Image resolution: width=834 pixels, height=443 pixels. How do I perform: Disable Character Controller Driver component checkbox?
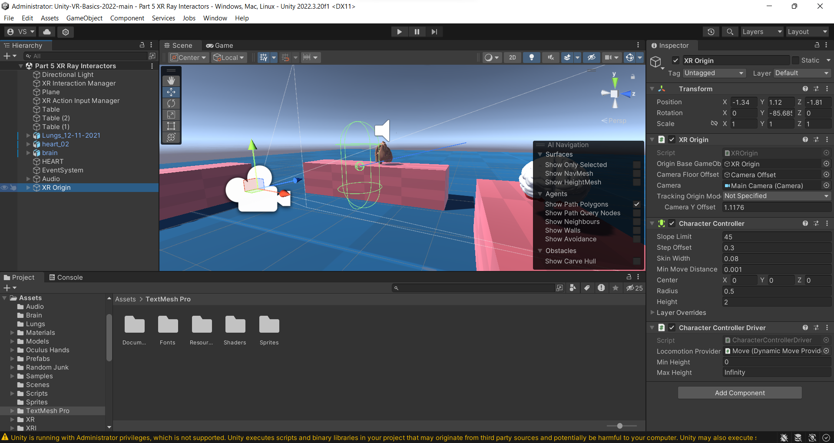pyautogui.click(x=672, y=327)
